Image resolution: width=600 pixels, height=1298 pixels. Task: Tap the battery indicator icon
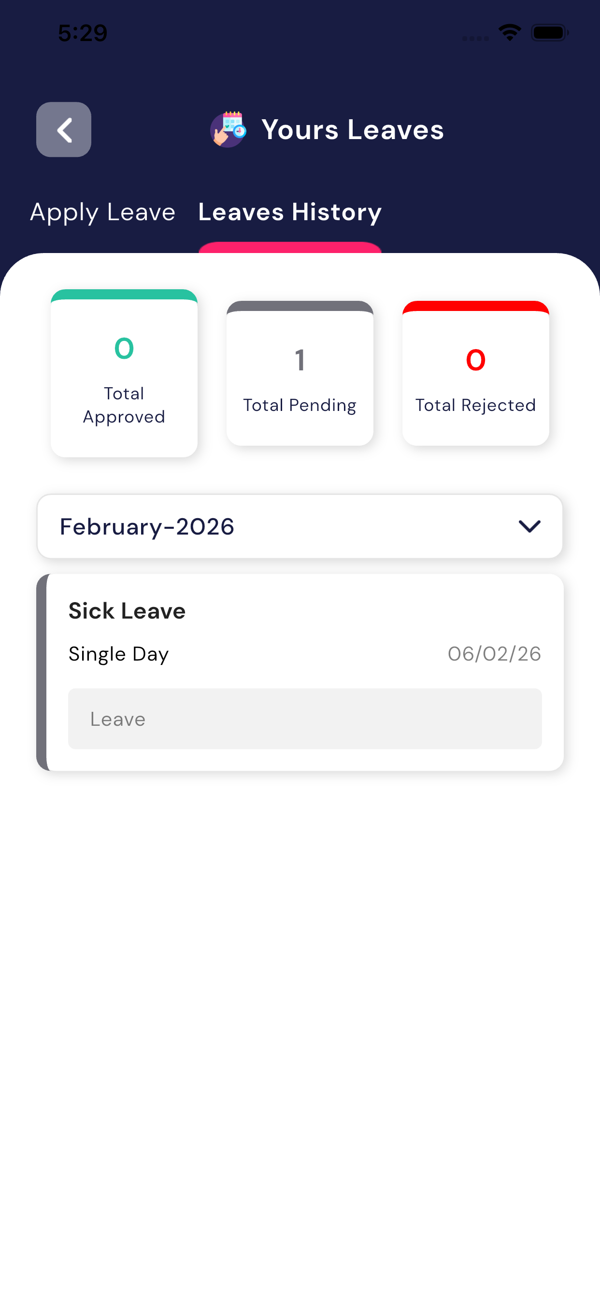pyautogui.click(x=549, y=33)
